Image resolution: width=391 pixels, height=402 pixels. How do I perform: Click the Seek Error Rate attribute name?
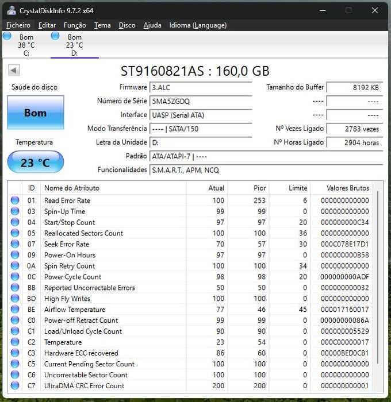coord(67,244)
